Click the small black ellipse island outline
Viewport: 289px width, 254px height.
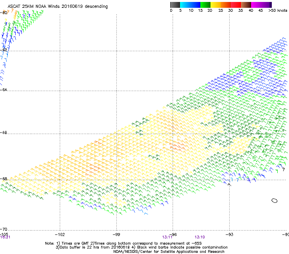[275, 200]
